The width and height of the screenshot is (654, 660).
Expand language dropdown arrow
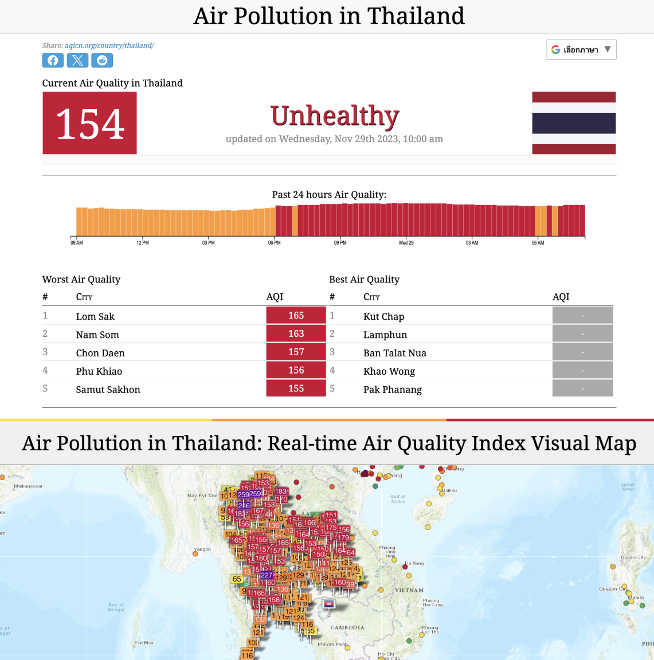[x=607, y=49]
